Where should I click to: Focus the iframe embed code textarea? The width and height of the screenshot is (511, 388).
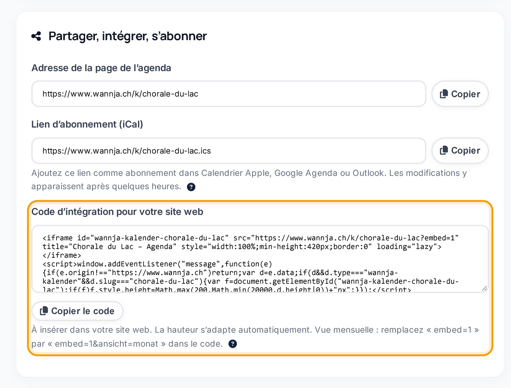tap(260, 259)
